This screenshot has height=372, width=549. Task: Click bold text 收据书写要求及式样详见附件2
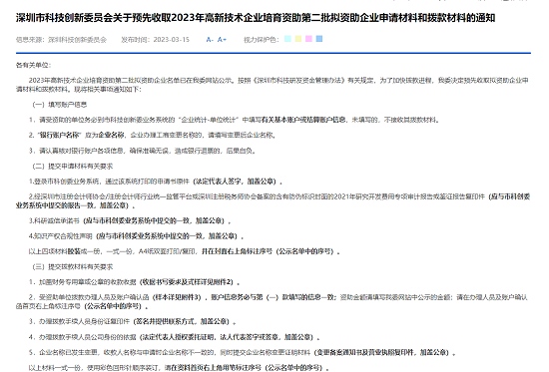point(188,282)
